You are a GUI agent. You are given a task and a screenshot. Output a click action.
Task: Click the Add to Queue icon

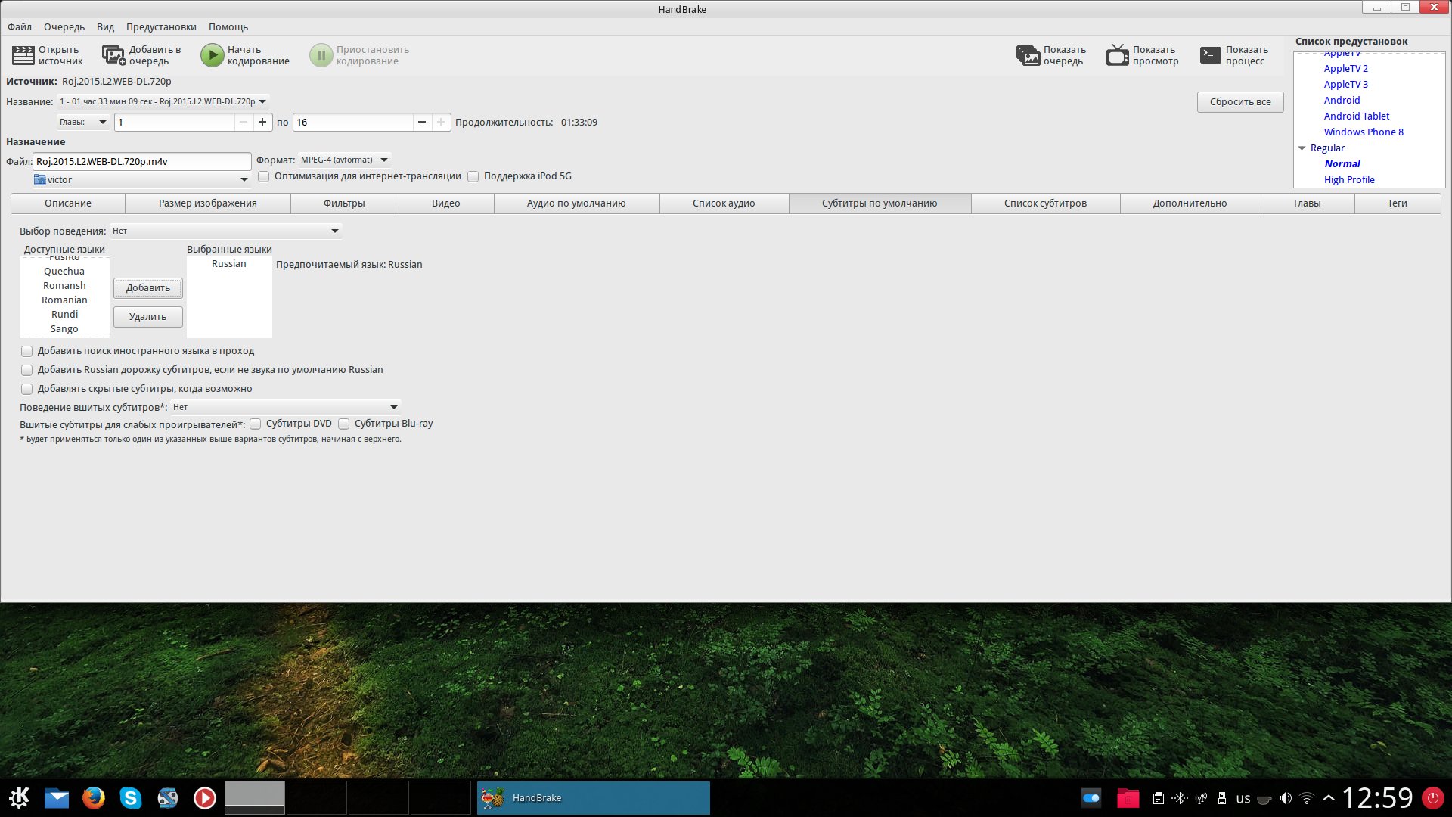pos(113,55)
